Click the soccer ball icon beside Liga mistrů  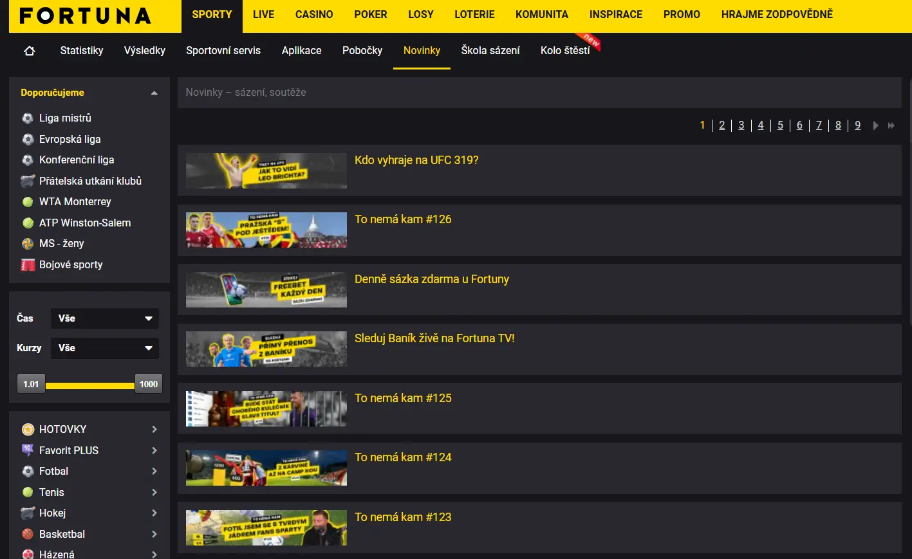28,118
